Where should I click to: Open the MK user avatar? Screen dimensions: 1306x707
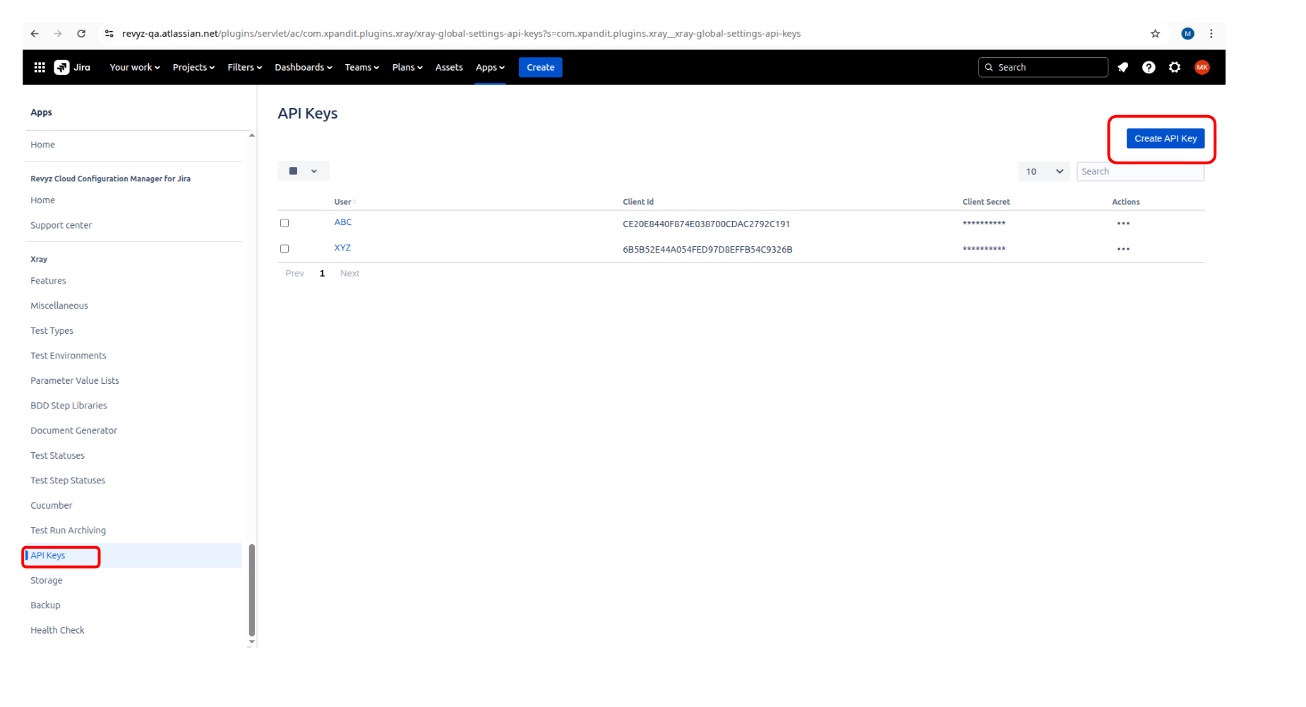(x=1202, y=67)
